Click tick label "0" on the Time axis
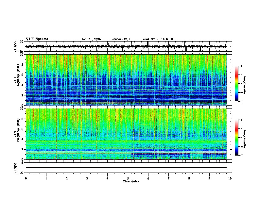The image size is (259, 200). tap(26, 178)
